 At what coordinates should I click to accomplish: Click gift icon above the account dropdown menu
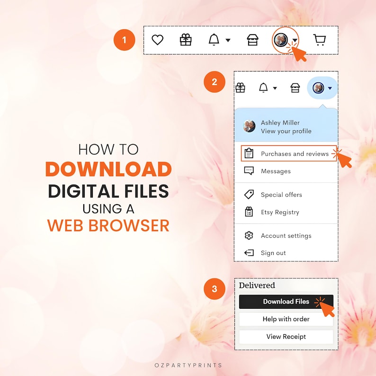(240, 88)
